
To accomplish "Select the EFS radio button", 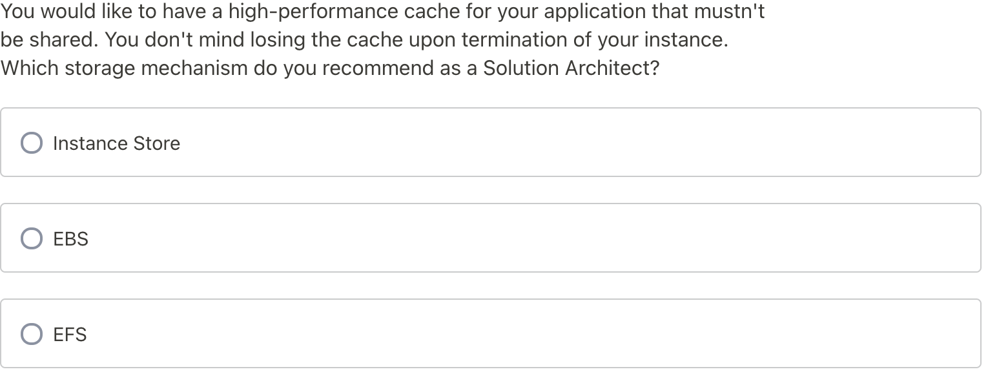I will pos(32,334).
